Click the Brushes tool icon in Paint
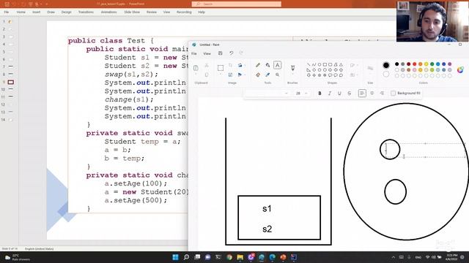Image resolution: width=469 pixels, height=263 pixels. click(292, 68)
